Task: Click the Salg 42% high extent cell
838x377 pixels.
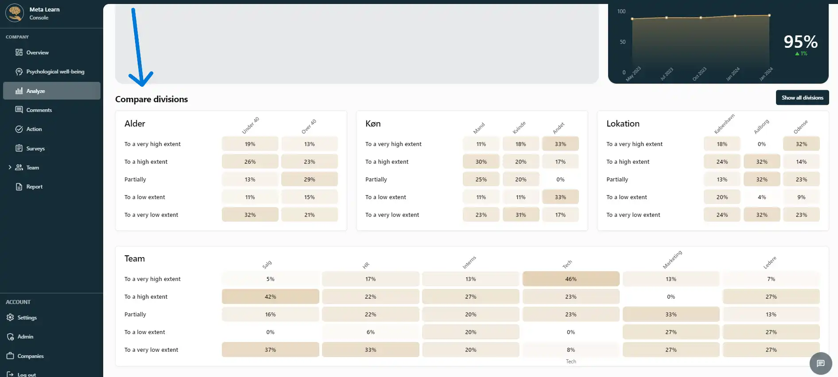Action: coord(270,297)
